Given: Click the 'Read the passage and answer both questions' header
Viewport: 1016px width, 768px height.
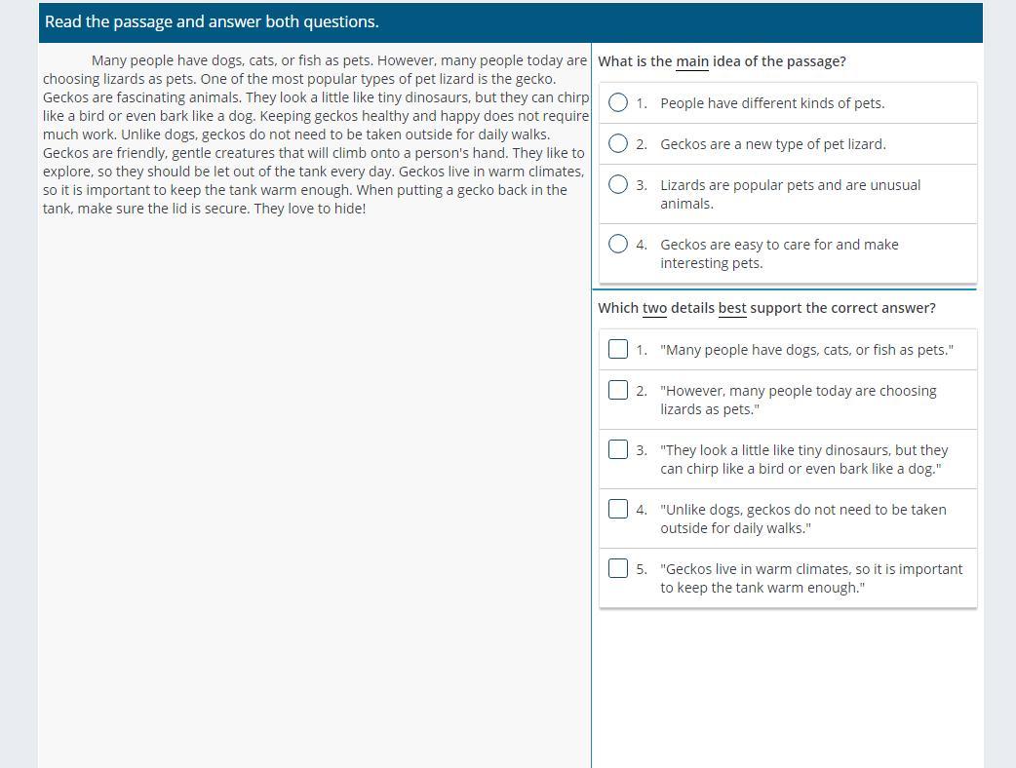Looking at the screenshot, I should [212, 21].
